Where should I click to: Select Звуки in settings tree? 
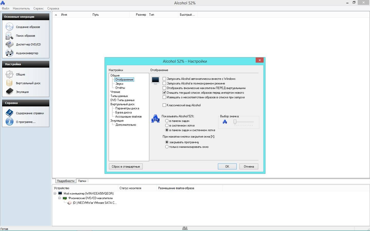[x=119, y=83]
